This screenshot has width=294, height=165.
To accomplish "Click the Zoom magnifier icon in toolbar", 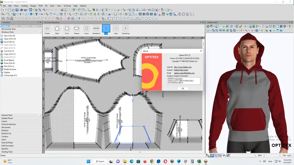I will coord(44,10).
